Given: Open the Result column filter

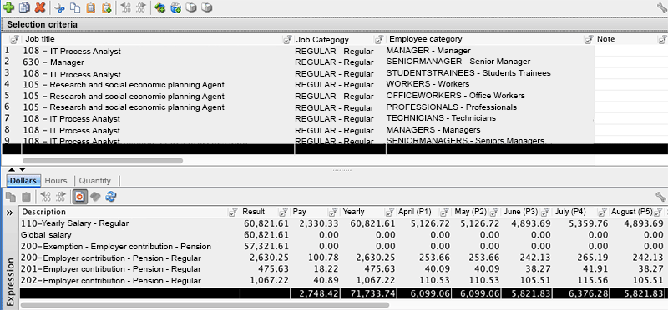Looking at the screenshot, I should pyautogui.click(x=283, y=212).
